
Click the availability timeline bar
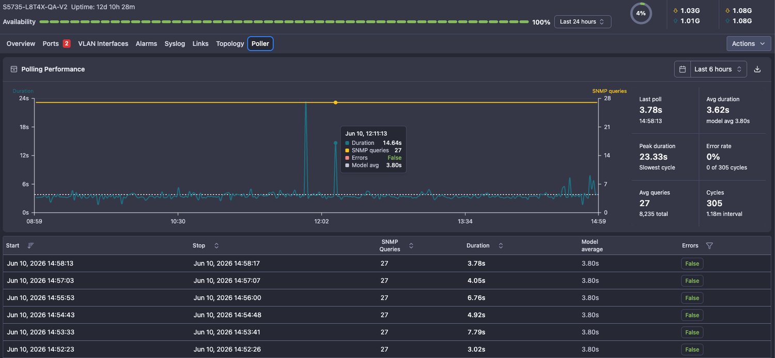[284, 22]
